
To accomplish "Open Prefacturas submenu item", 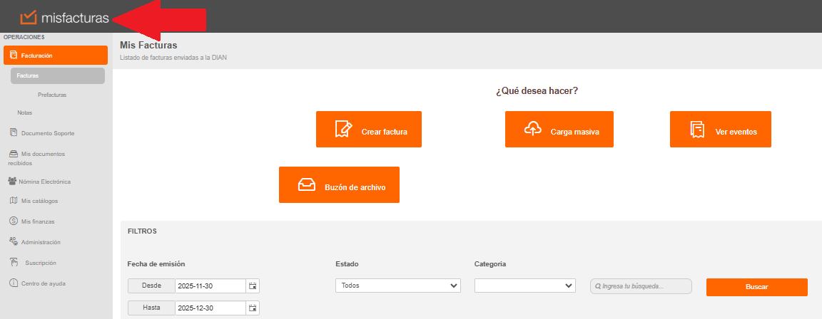I will coord(52,94).
